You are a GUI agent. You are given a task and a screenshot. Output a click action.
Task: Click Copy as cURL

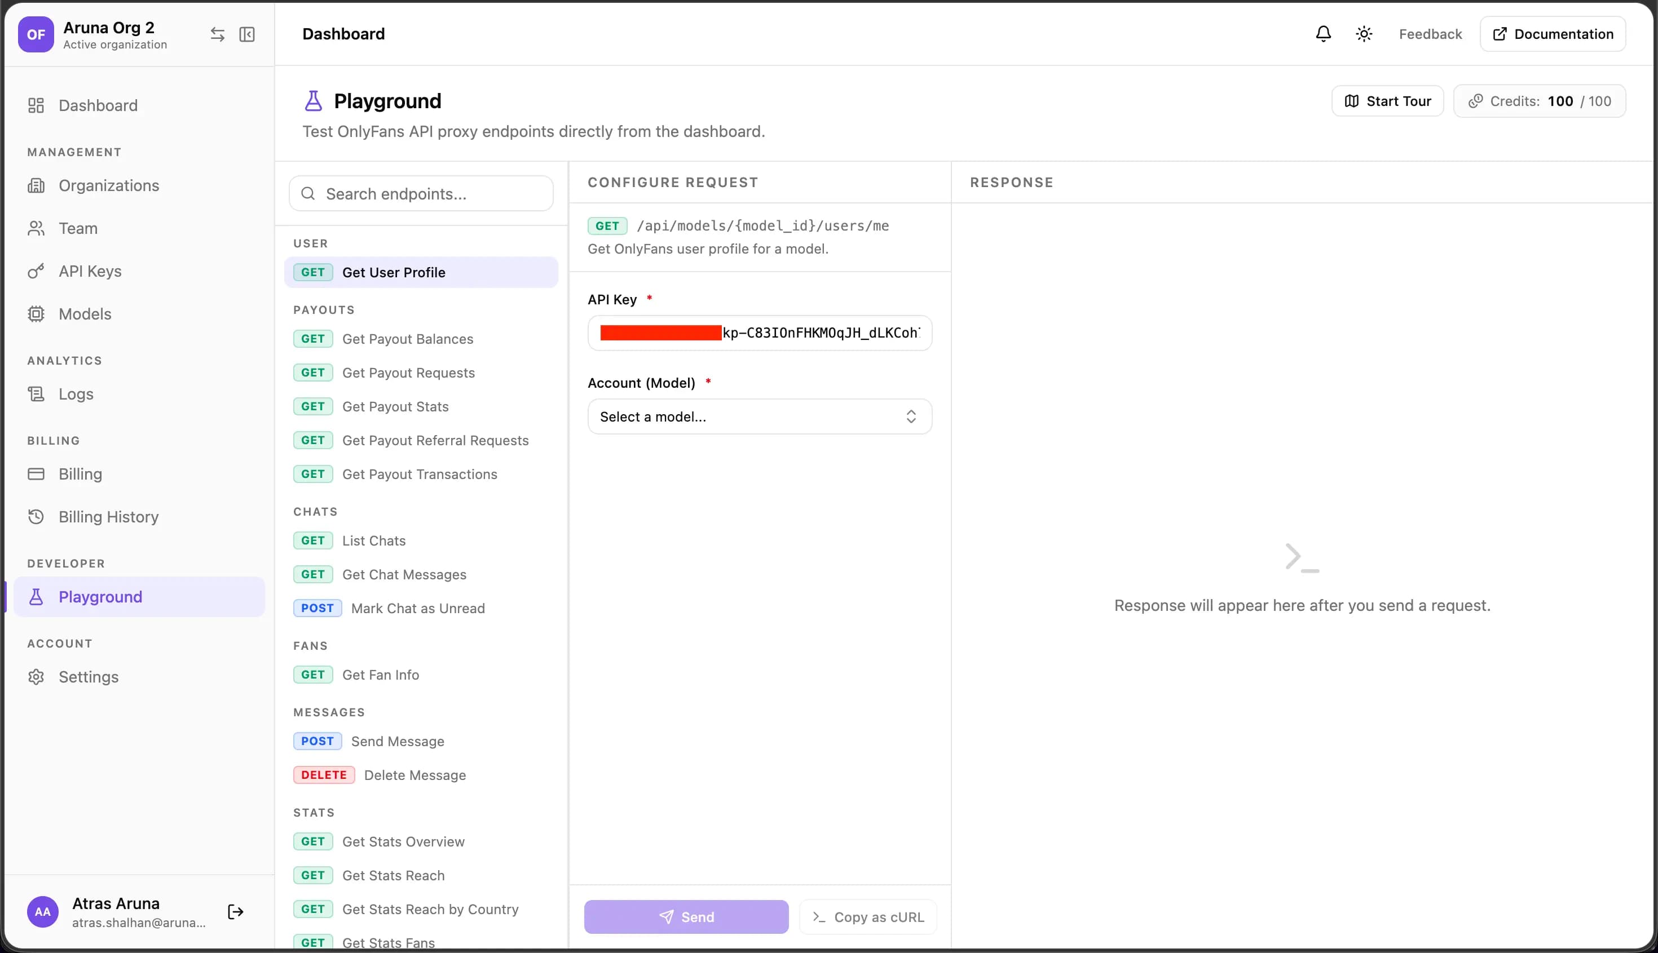pyautogui.click(x=868, y=917)
